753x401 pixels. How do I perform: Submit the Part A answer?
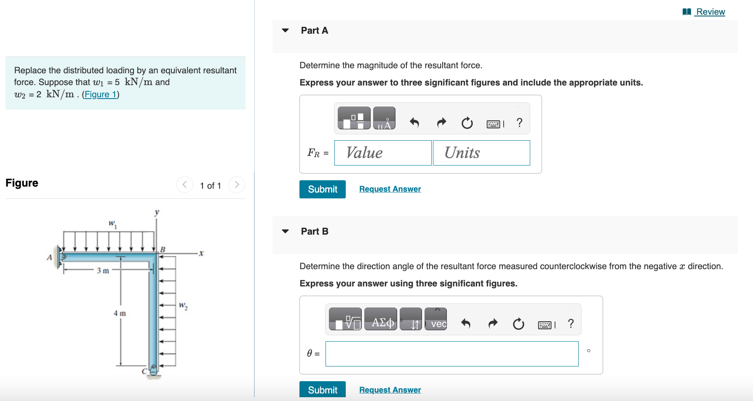click(x=322, y=189)
